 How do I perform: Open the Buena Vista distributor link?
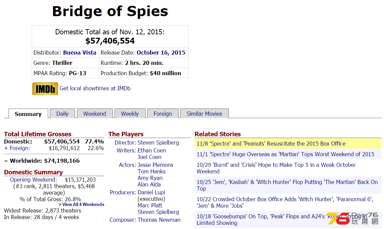point(79,53)
